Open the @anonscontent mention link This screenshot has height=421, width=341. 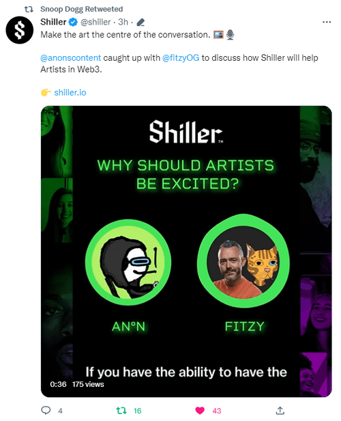click(71, 58)
